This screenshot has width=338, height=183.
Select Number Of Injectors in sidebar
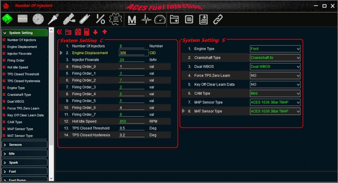click(21, 40)
